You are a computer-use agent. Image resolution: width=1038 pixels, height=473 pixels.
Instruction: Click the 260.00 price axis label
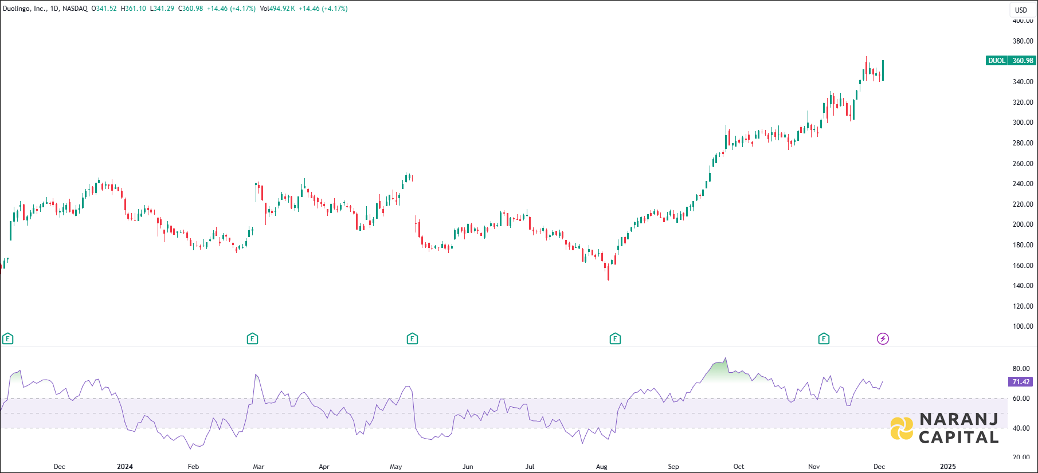click(x=1023, y=164)
